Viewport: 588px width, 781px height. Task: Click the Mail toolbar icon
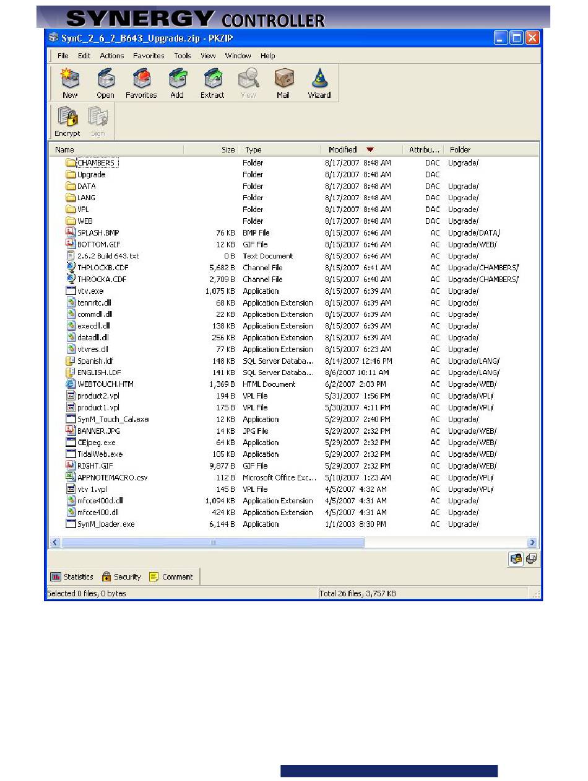(x=283, y=79)
